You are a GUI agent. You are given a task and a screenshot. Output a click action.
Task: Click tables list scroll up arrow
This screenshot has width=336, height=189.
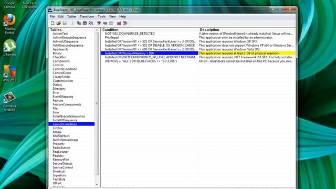[97, 30]
